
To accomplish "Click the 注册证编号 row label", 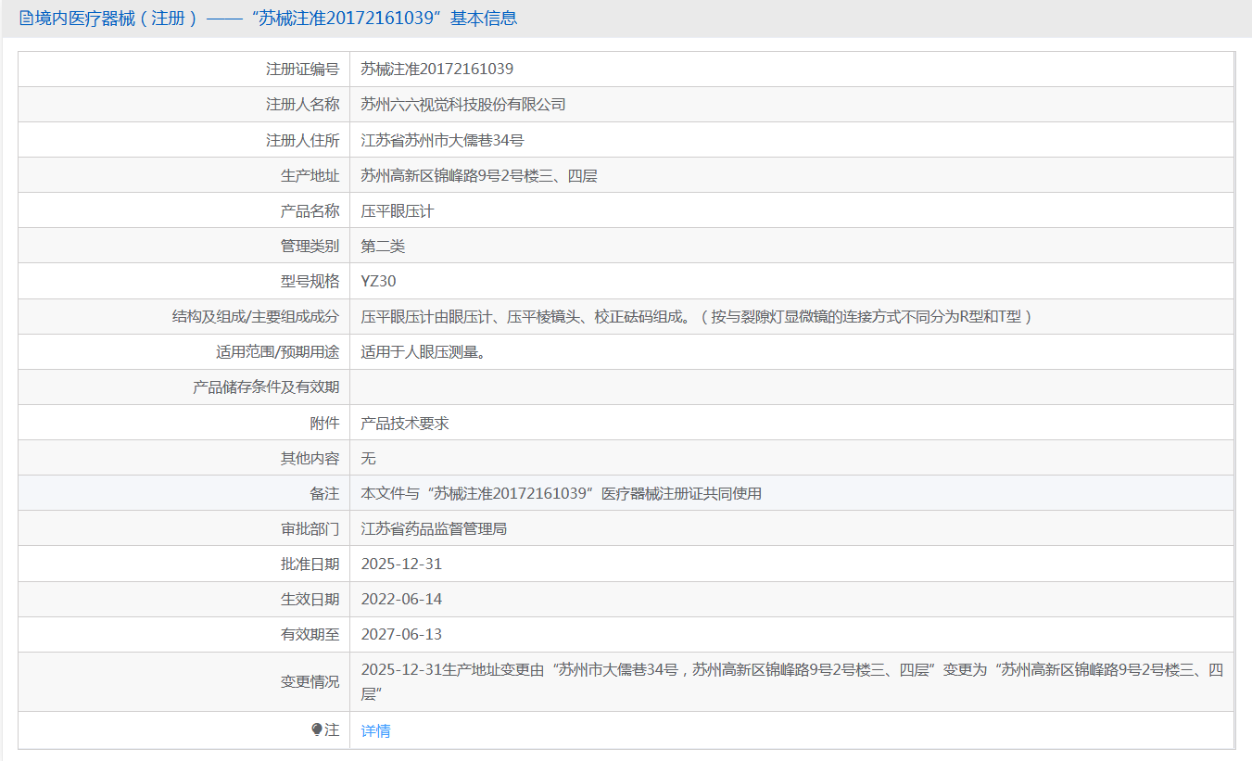I will (302, 69).
